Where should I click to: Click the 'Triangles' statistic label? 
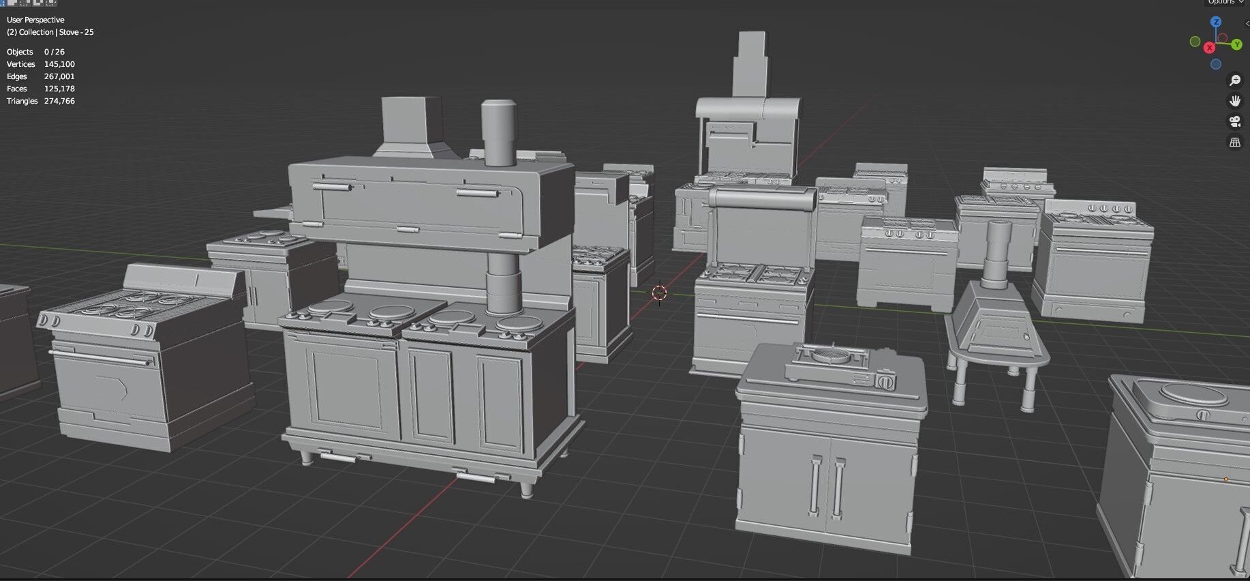[22, 101]
